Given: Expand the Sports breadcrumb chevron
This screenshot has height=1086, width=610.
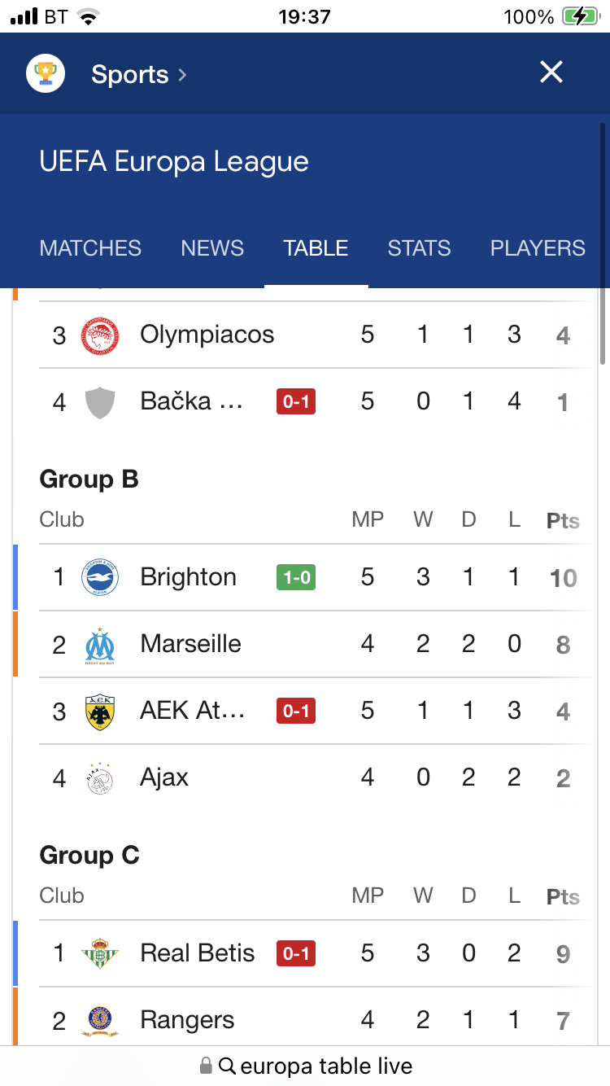Looking at the screenshot, I should click(182, 75).
